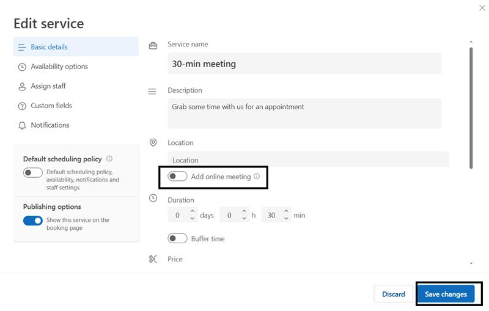The width and height of the screenshot is (489, 311).
Task: Decrease the days duration value
Action: [x=193, y=219]
